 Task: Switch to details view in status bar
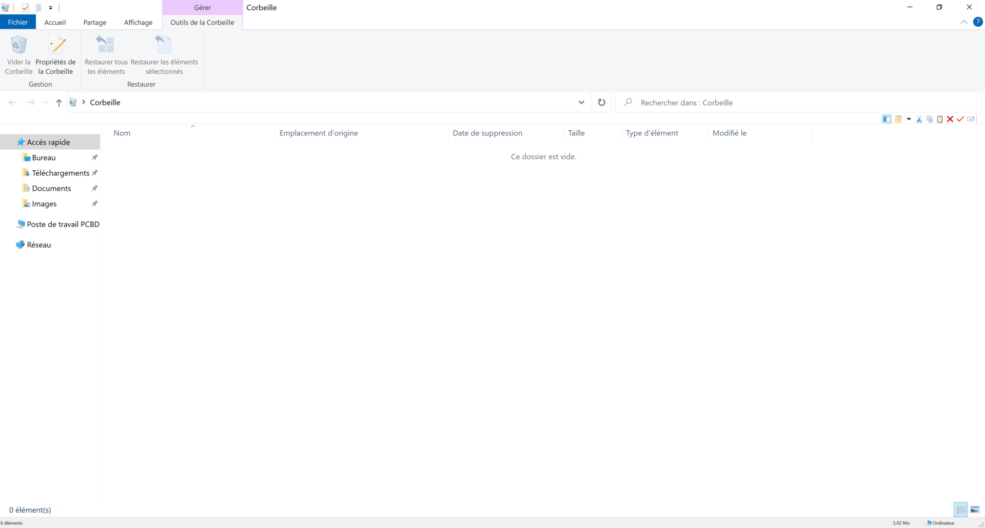tap(961, 510)
